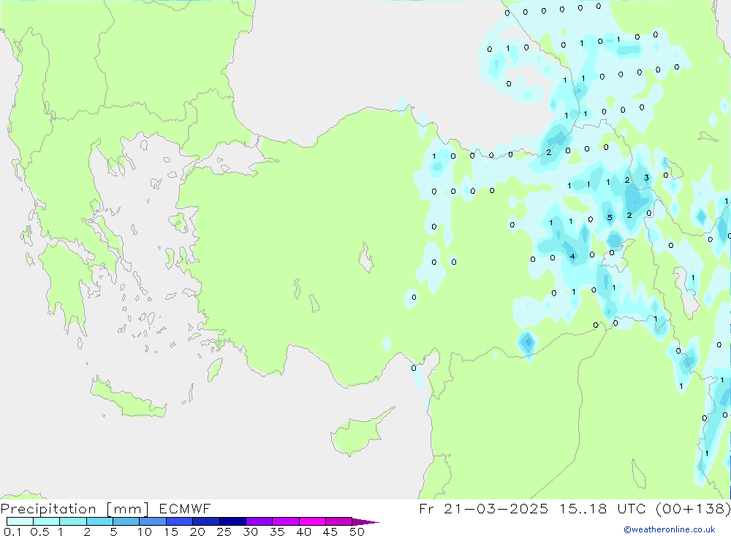Click the weatheronline.co.uk copyright link
Image resolution: width=731 pixels, height=536 pixels.
[x=669, y=529]
